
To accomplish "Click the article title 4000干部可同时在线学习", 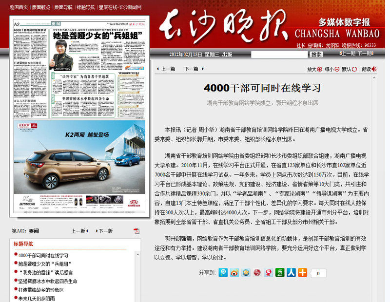I will point(262,88).
